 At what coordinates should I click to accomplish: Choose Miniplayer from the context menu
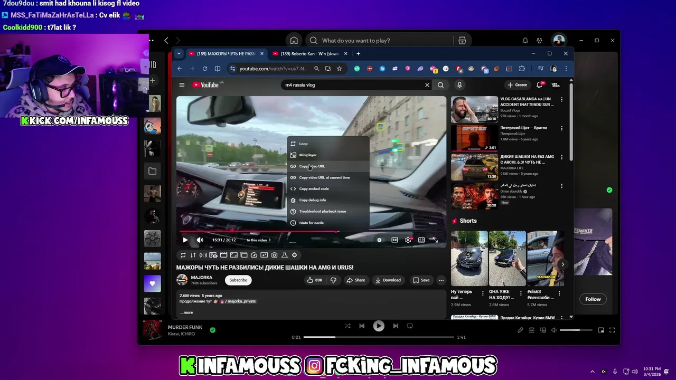tap(327, 155)
